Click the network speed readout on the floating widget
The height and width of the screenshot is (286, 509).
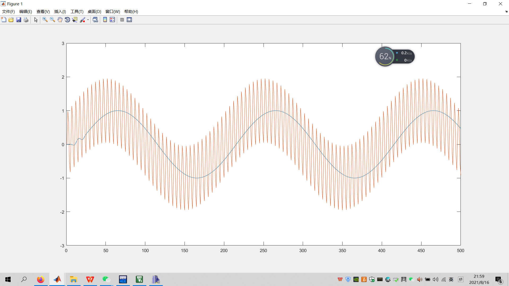click(405, 57)
